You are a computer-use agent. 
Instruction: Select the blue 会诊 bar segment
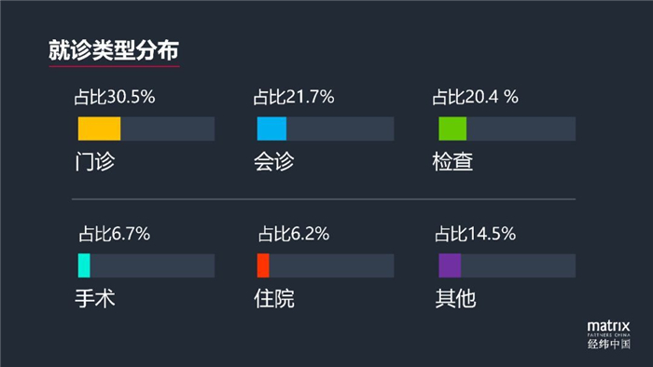pos(271,129)
